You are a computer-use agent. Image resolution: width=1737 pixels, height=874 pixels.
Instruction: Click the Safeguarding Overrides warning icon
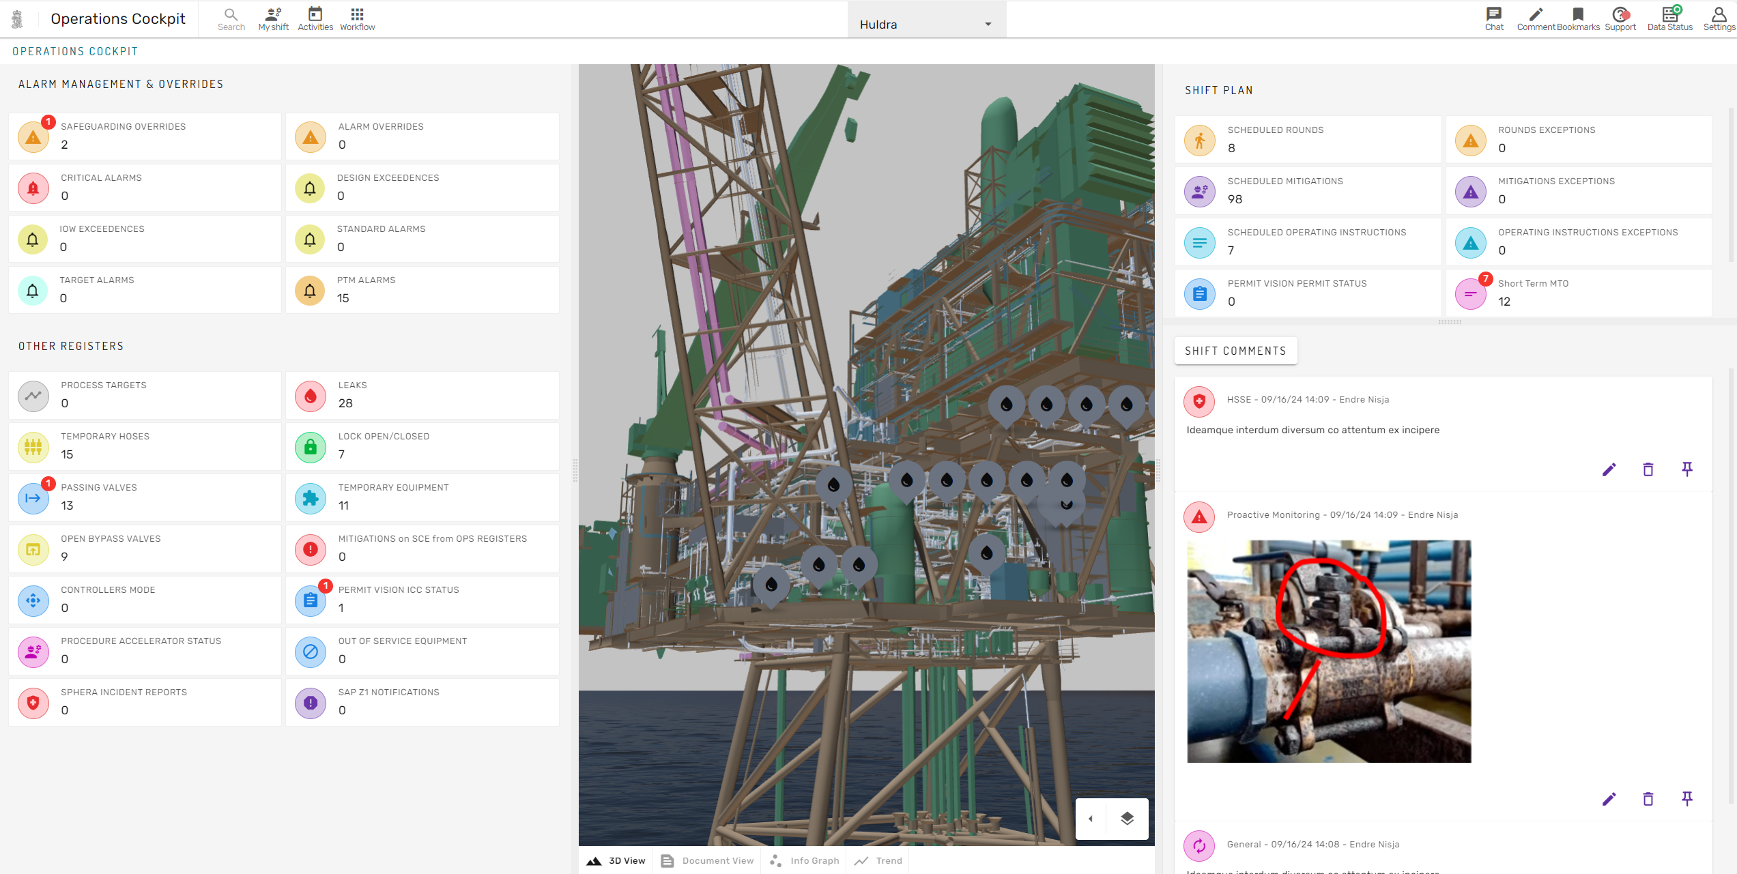pos(32,136)
